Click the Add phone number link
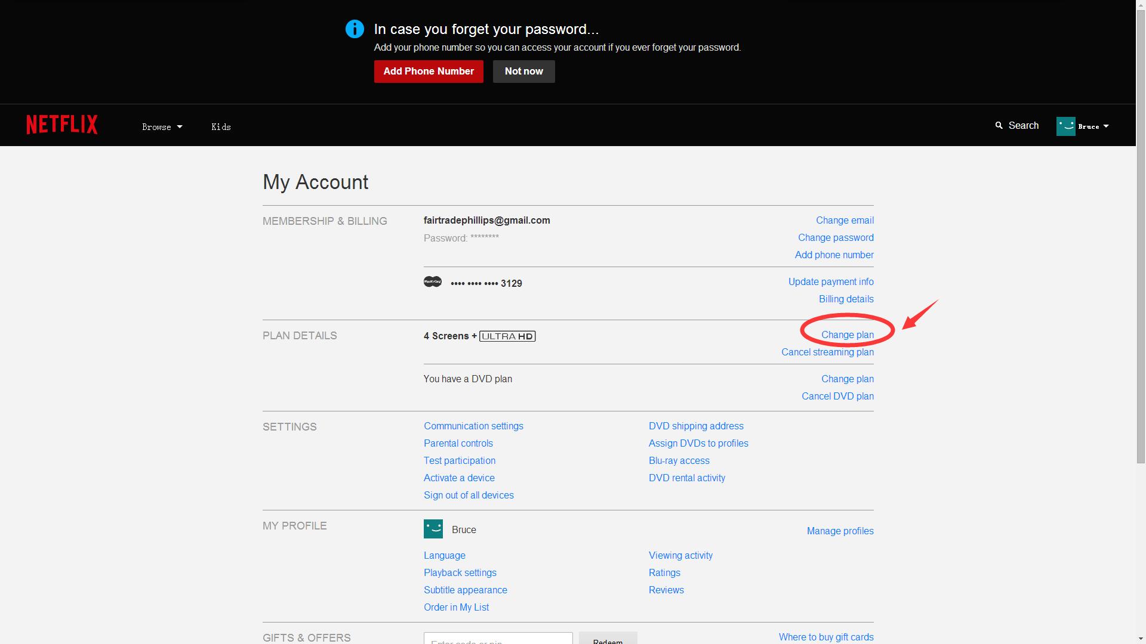This screenshot has width=1146, height=644. coord(834,255)
